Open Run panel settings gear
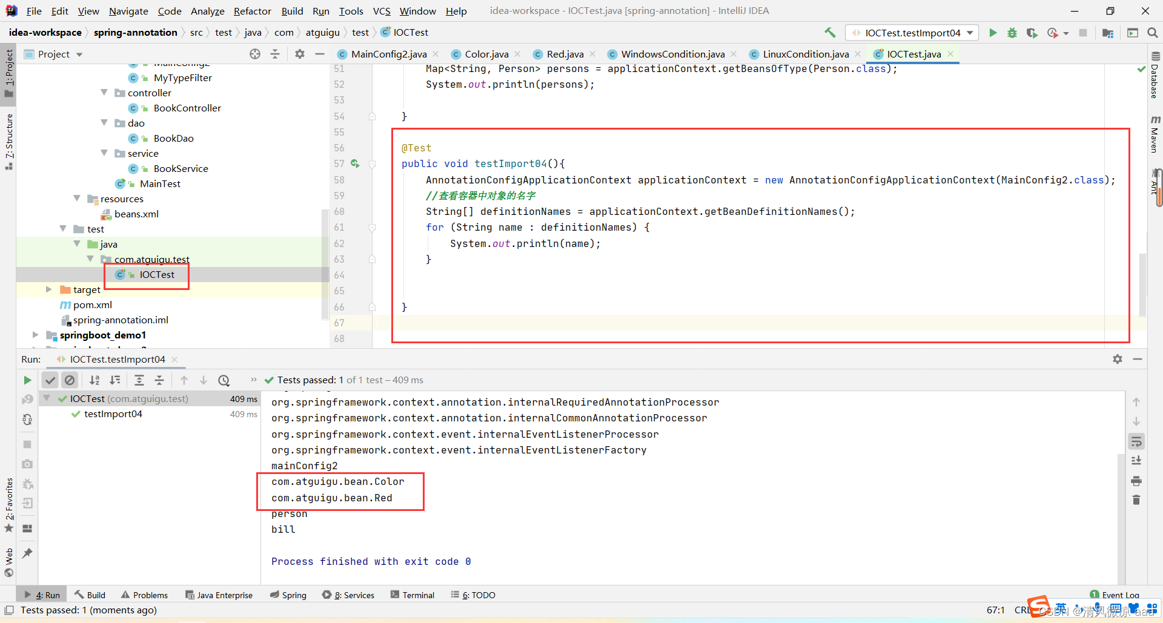This screenshot has height=623, width=1163. tap(1118, 359)
